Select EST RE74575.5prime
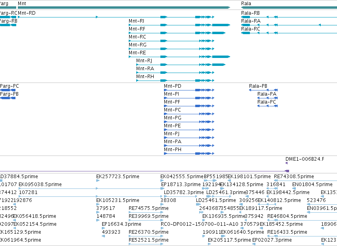Screen dimensions: 337x246 point(149,208)
